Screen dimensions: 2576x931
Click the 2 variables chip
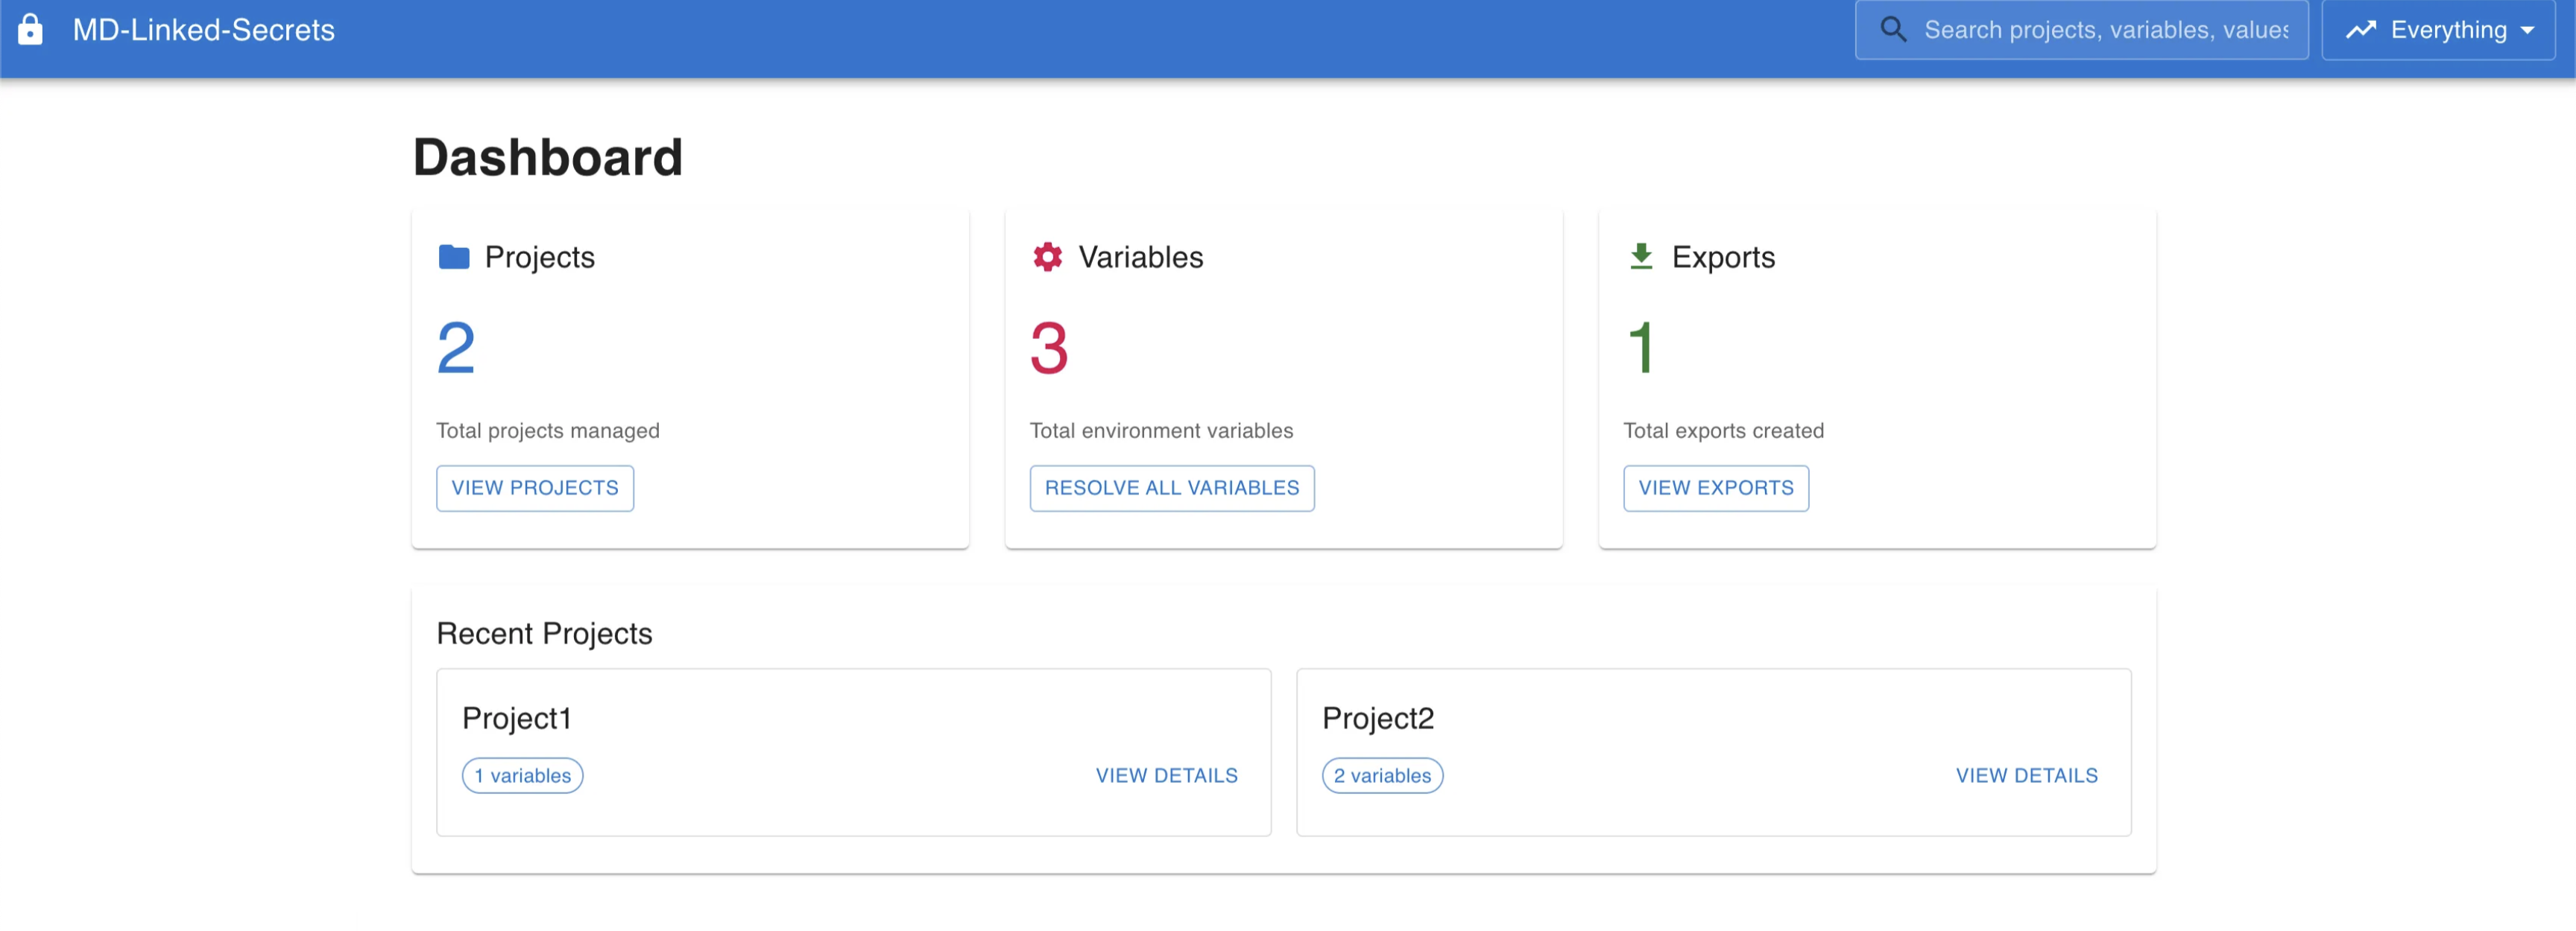click(1382, 776)
